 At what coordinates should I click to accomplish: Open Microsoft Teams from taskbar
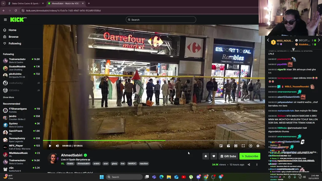(x=154, y=177)
